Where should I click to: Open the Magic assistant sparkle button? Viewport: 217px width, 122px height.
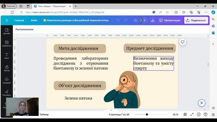pos(202,103)
